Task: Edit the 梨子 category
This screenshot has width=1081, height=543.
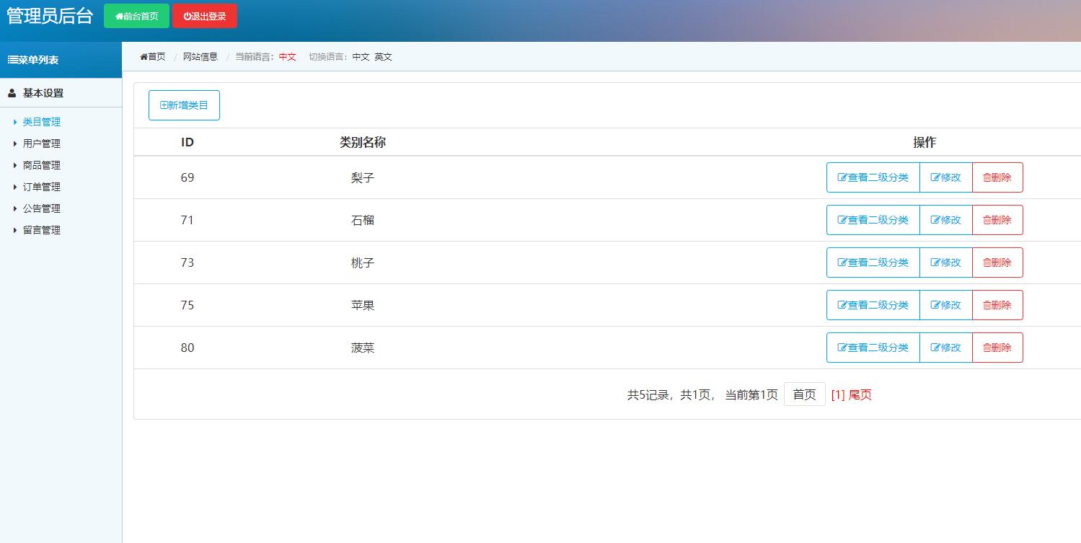Action: point(946,177)
